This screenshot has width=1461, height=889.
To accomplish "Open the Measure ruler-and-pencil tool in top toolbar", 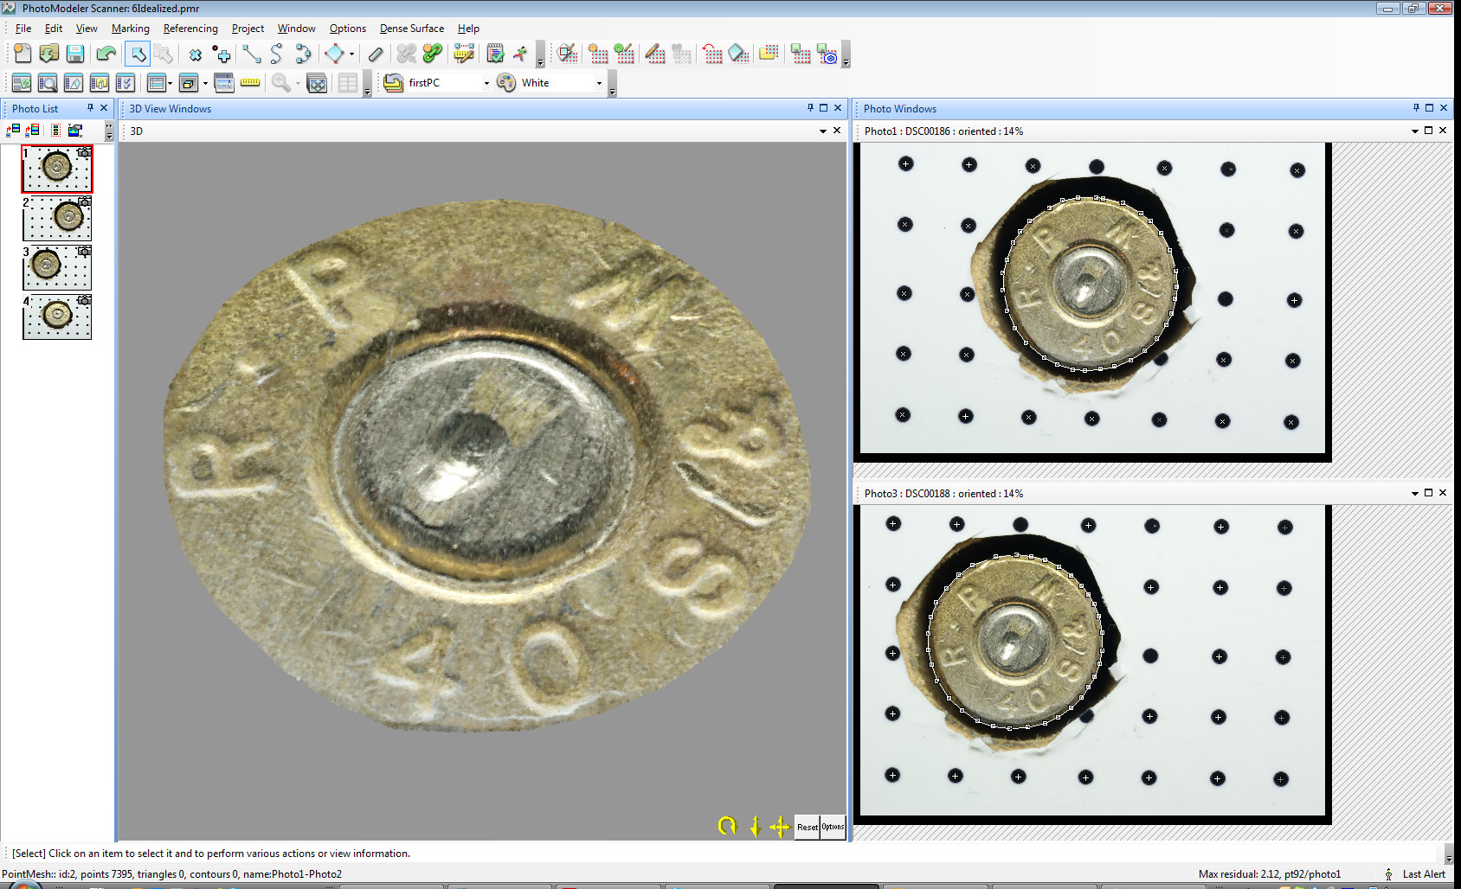I will 464,54.
